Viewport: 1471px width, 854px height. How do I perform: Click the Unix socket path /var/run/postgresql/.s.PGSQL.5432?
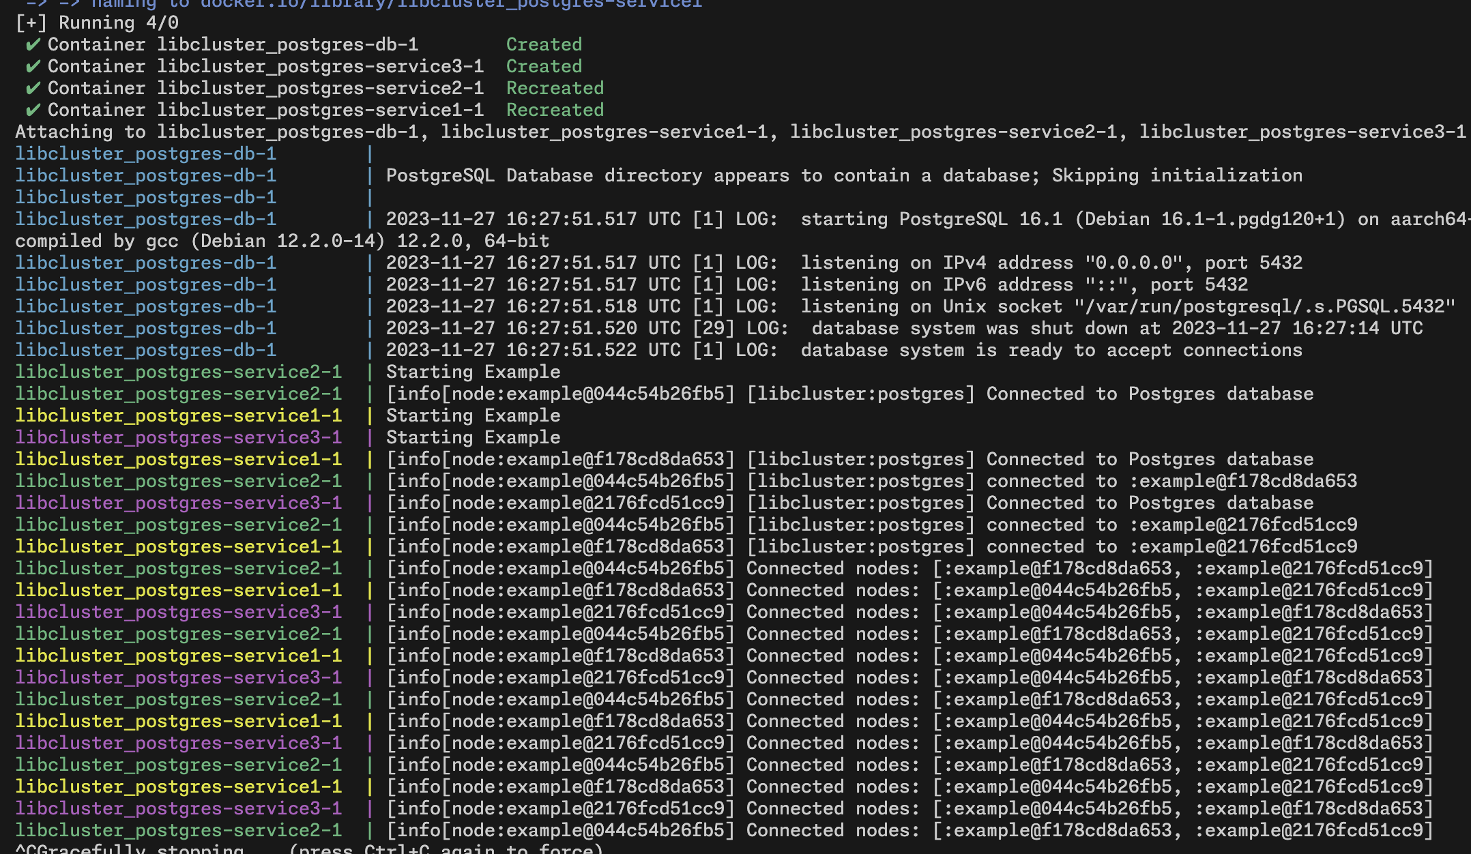pos(1264,307)
